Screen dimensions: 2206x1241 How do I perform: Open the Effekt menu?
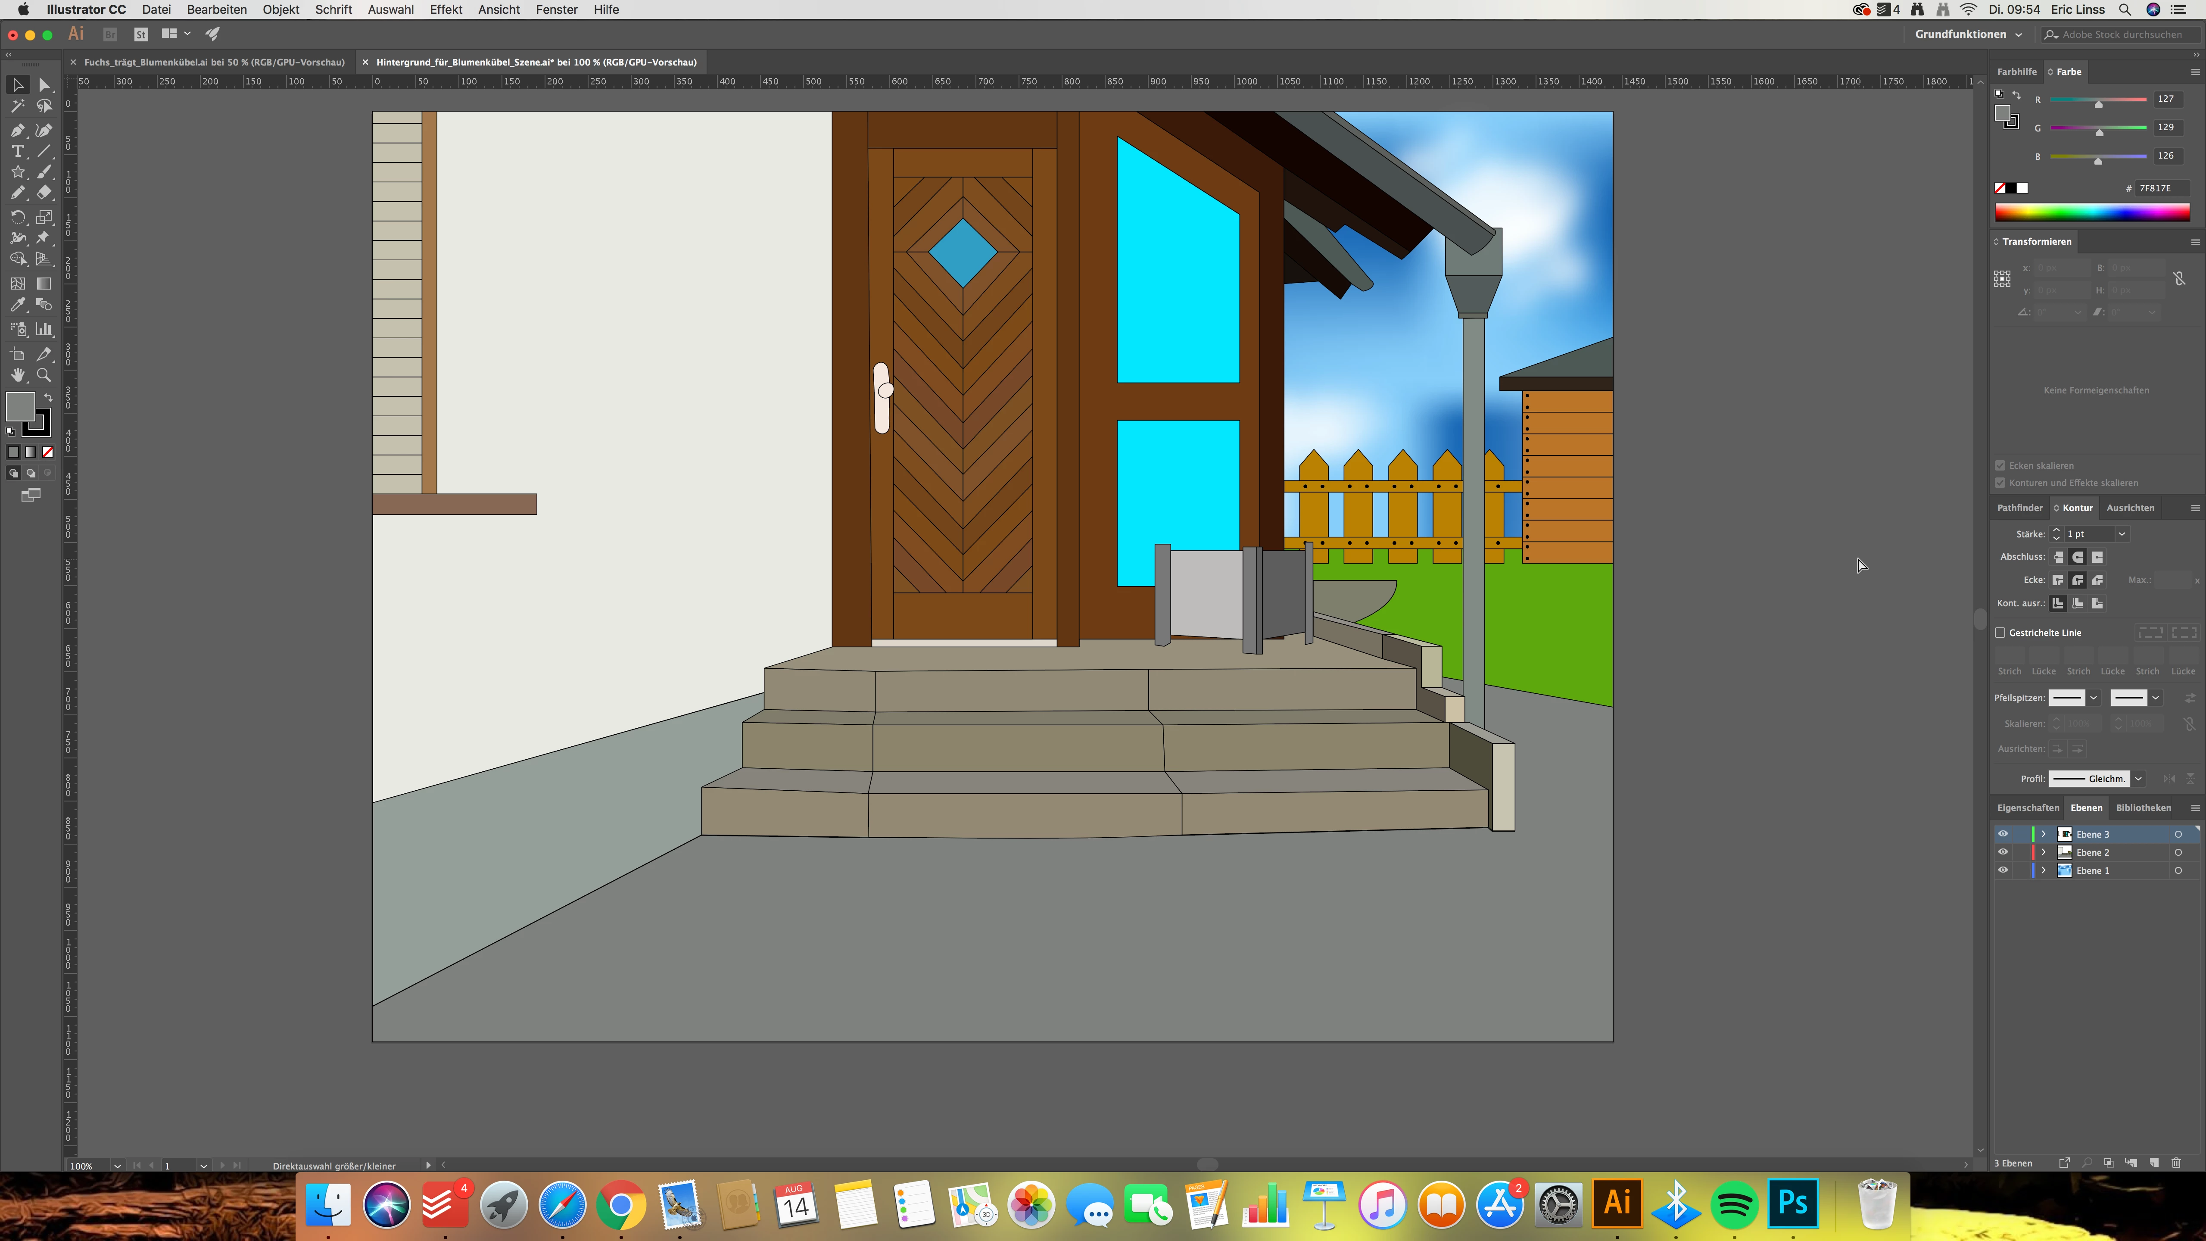(x=446, y=9)
